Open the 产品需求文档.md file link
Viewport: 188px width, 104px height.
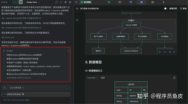(23, 18)
